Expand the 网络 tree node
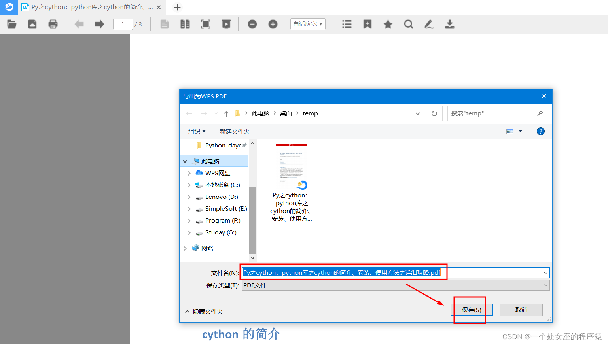 tap(185, 248)
